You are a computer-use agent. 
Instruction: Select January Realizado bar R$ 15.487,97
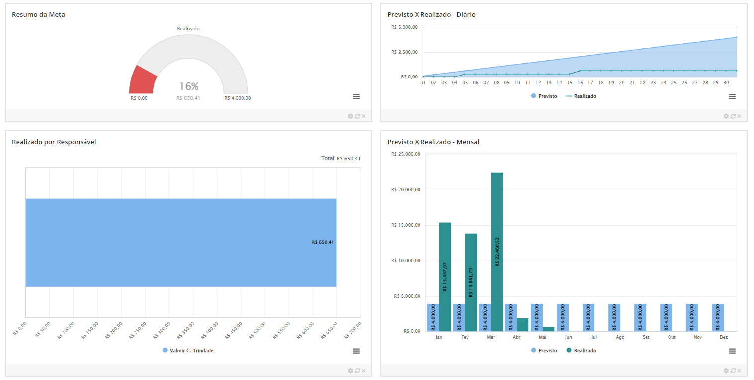point(445,277)
